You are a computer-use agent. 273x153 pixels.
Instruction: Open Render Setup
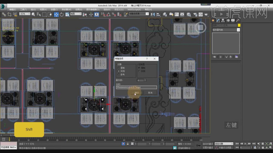[x=195, y=14]
